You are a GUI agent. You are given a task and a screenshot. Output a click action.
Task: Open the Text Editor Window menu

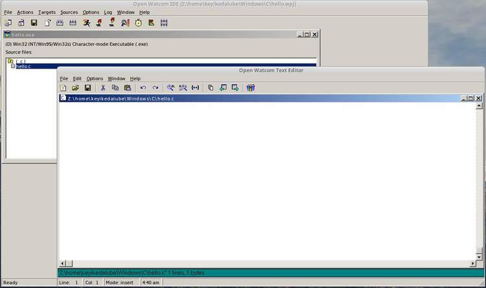[116, 79]
